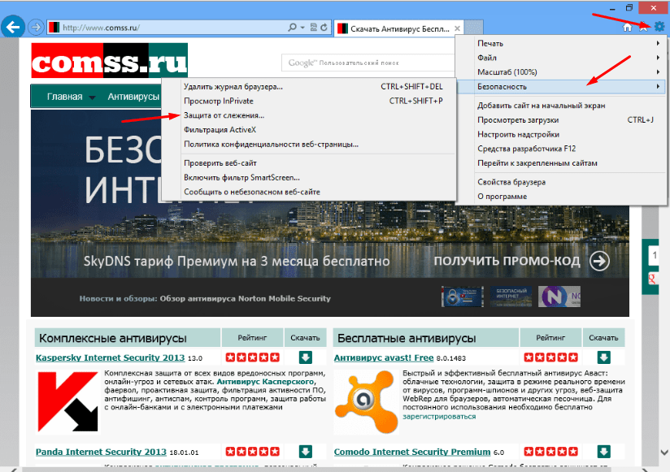Screen dimensions: 670x472
Task: Click the Comodo Internet Security Premium link
Action: 412,452
